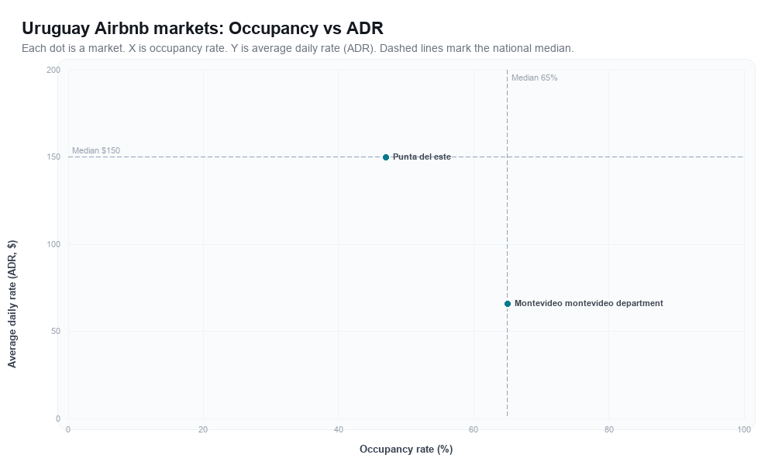The image size is (775, 465).
Task: Click the 'Median 65%' annotation
Action: click(534, 78)
